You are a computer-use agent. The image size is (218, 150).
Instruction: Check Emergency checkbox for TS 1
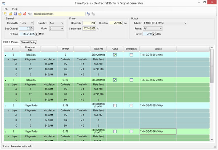(x=131, y=80)
